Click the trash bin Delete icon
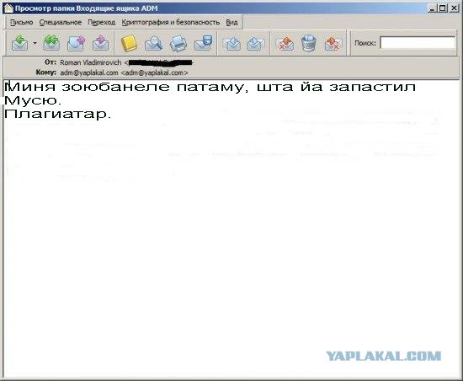463x381 pixels. click(309, 43)
